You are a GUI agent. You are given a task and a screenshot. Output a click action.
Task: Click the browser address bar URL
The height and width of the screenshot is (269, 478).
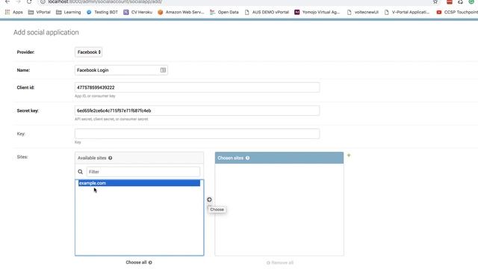coord(105,1)
